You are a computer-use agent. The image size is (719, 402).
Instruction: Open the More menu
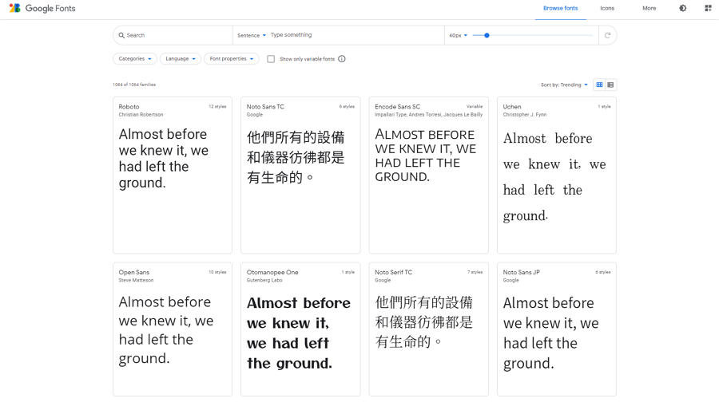coord(649,8)
